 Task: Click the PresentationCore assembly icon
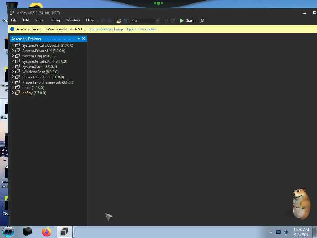pos(18,77)
